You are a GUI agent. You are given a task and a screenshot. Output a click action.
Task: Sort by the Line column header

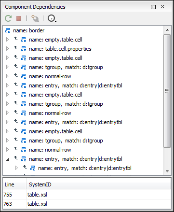tap(14, 184)
